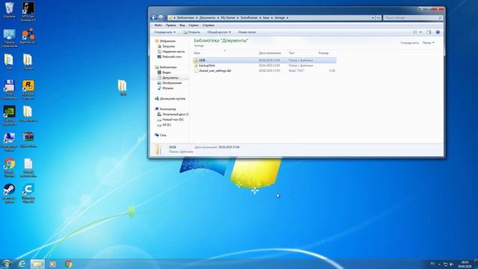478x269 pixels.
Task: Open the blank document file on the desktop
Action: pos(28,167)
